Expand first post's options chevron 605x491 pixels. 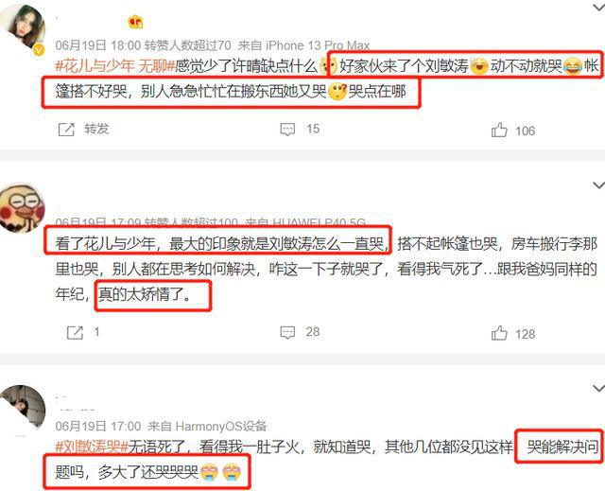(x=598, y=7)
